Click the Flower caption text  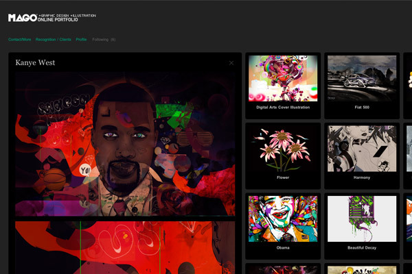point(283,177)
